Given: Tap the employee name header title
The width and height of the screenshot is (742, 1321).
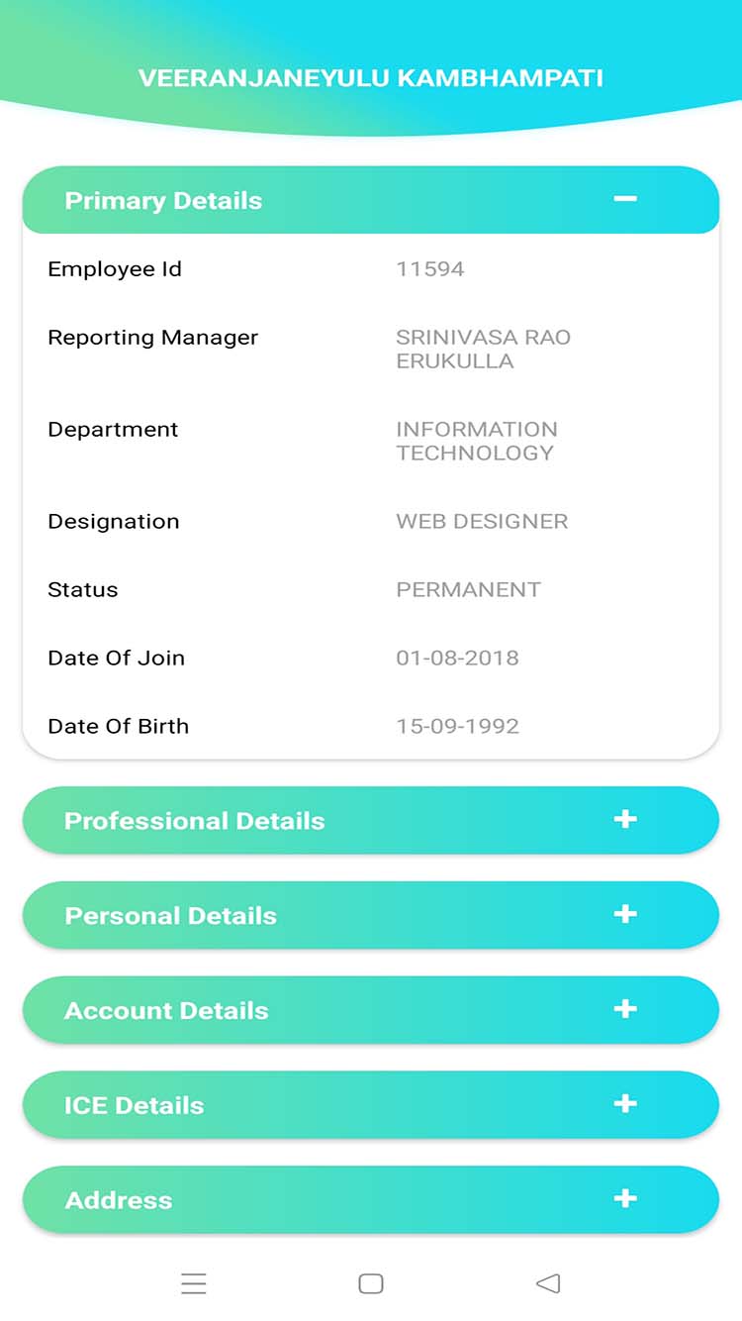Looking at the screenshot, I should pos(371,78).
